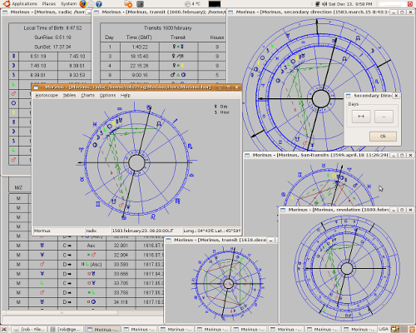Open the System menu in the top panel
Viewport: 416px width, 333px height.
coord(68,3)
